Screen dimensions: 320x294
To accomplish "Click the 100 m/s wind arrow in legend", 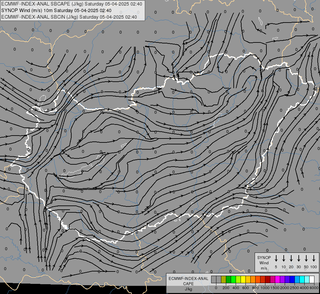I will (x=314, y=258).
